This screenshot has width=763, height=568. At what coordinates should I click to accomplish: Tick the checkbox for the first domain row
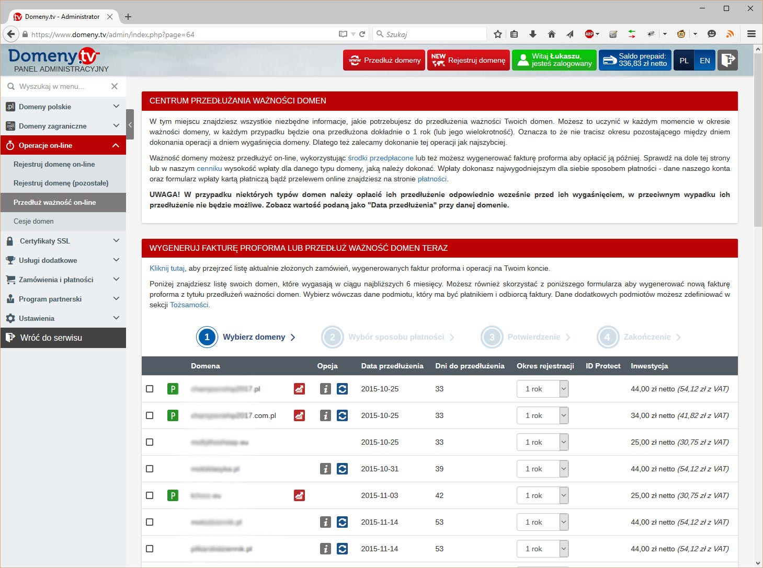[x=150, y=389]
